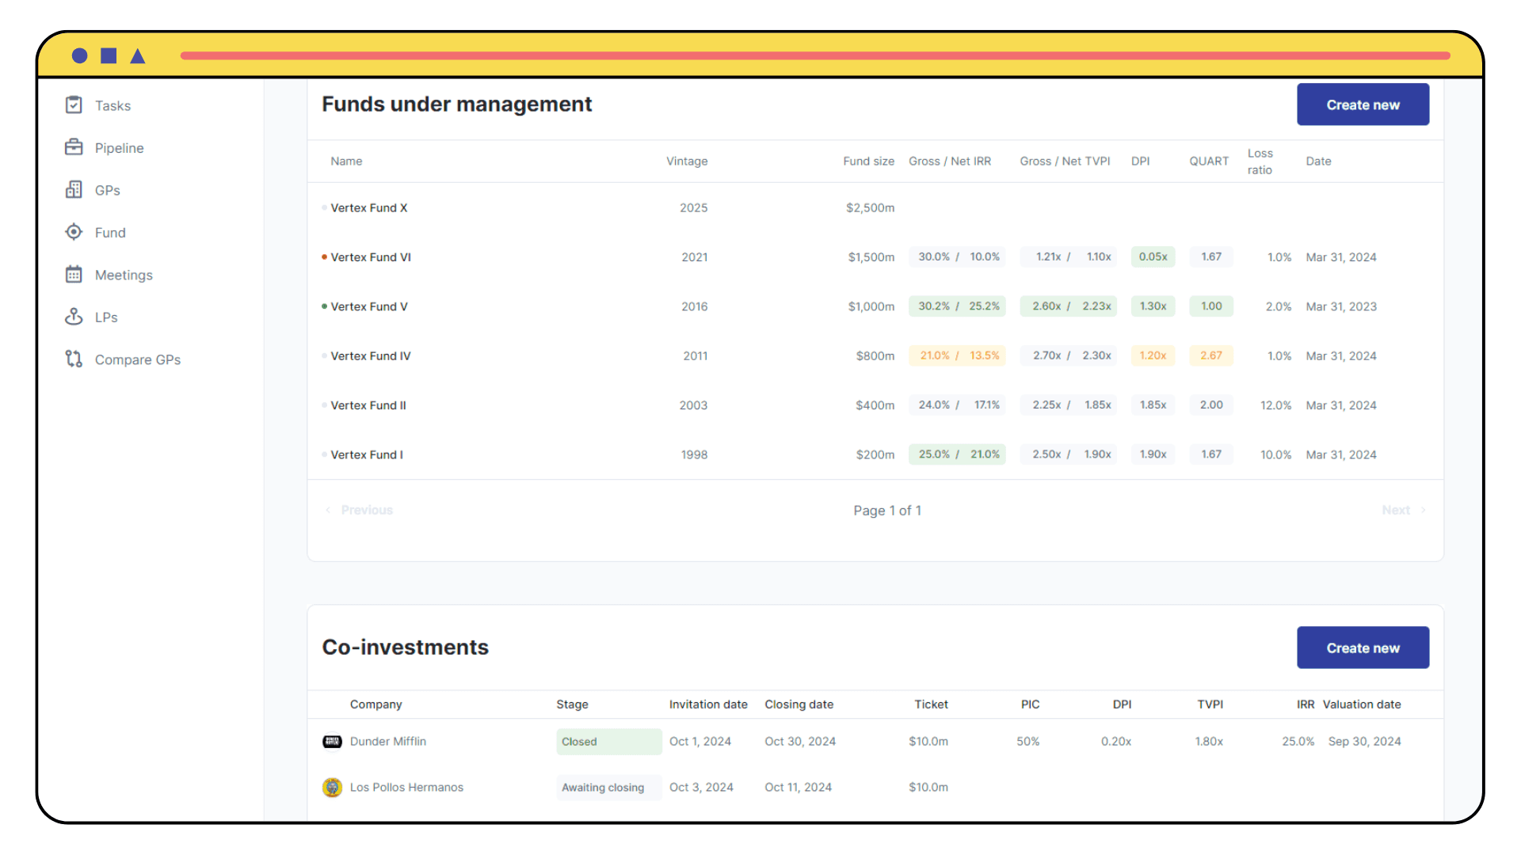
Task: Create new fund under Funds under management
Action: point(1363,104)
